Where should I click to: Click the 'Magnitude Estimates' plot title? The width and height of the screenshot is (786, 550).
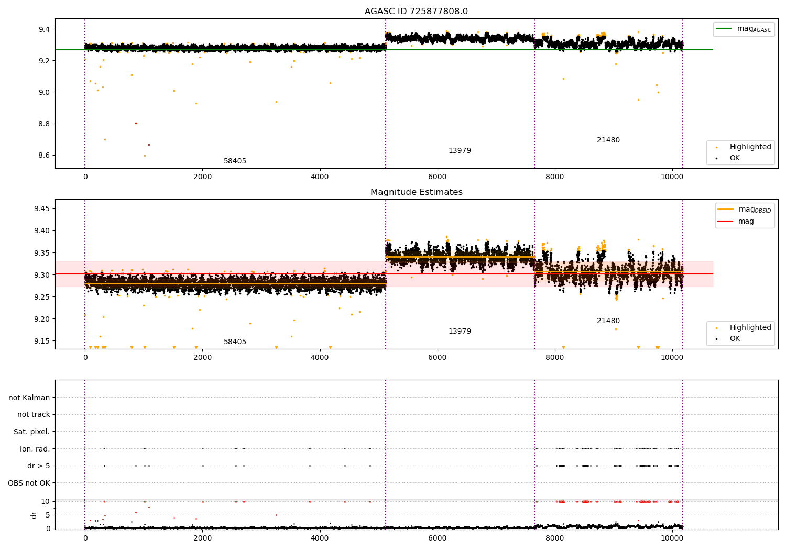[x=416, y=192]
